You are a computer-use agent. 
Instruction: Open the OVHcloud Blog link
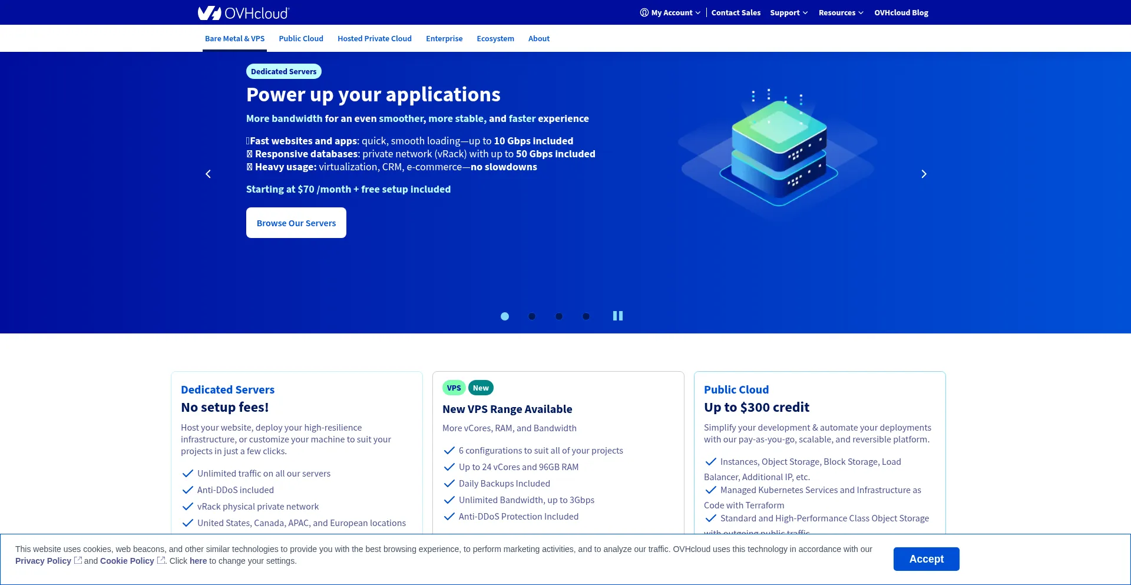click(x=901, y=12)
